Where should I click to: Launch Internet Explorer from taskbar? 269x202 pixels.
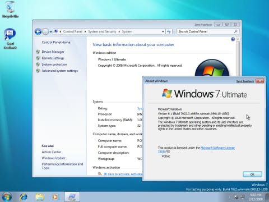[24, 197]
